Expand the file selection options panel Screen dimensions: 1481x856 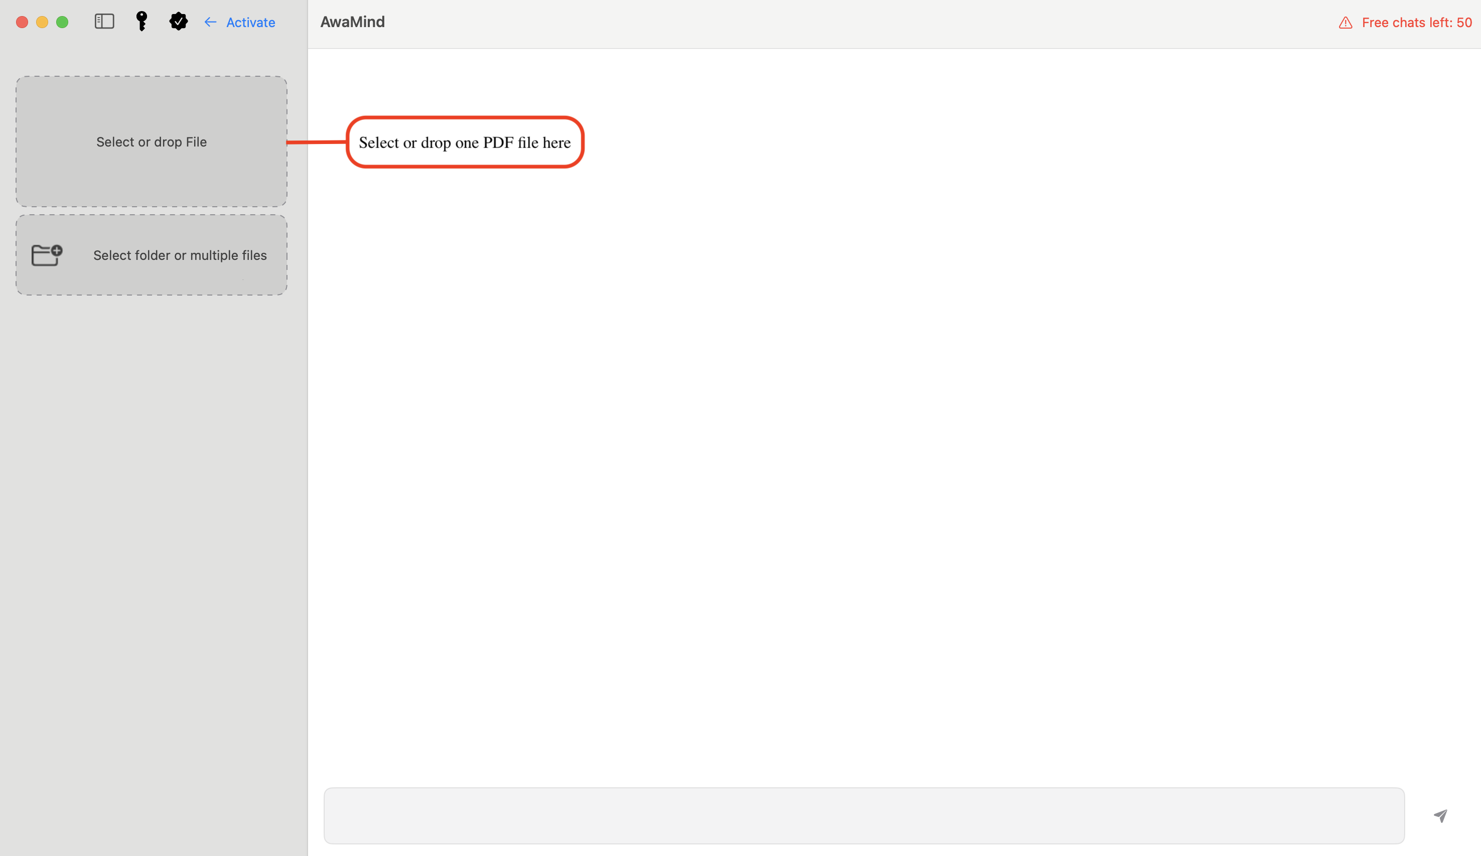pos(105,22)
